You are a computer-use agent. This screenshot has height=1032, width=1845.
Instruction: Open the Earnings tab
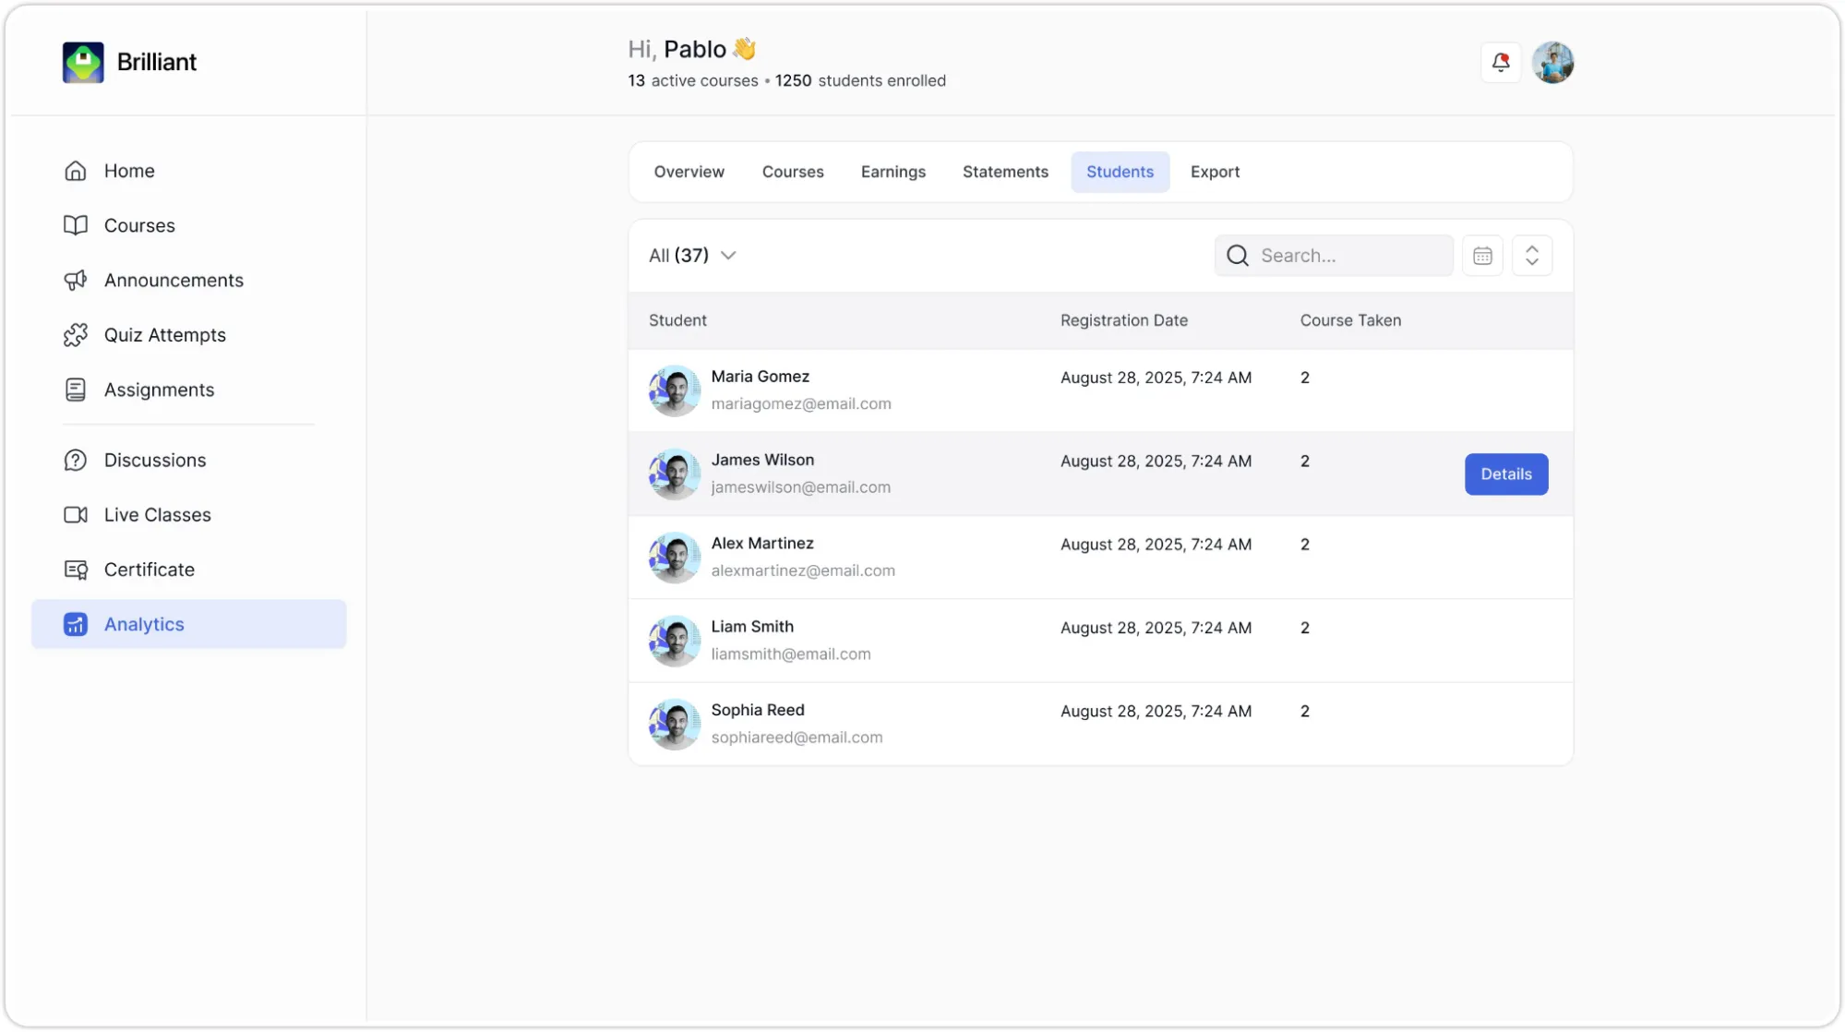point(893,172)
